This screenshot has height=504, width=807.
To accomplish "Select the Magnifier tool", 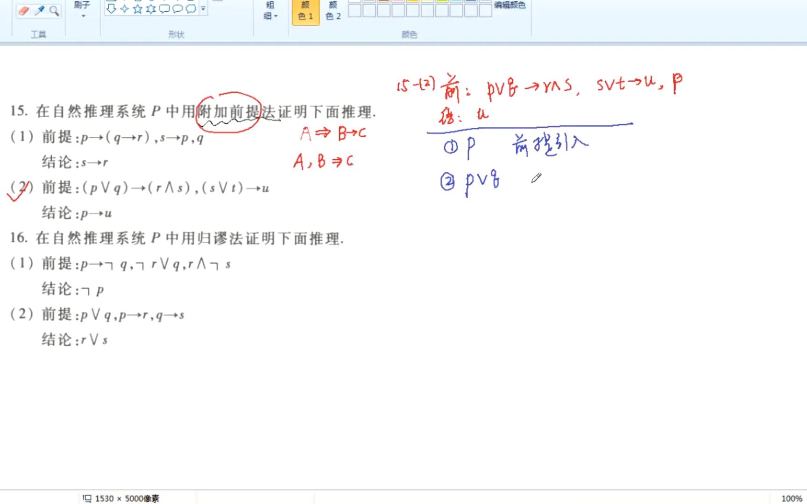I will [54, 11].
